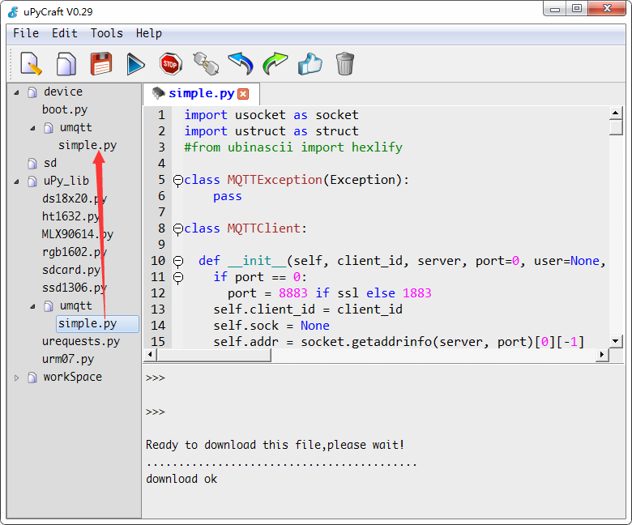
Task: Click editor horizontal scrollbar left arrow
Action: pyautogui.click(x=150, y=355)
